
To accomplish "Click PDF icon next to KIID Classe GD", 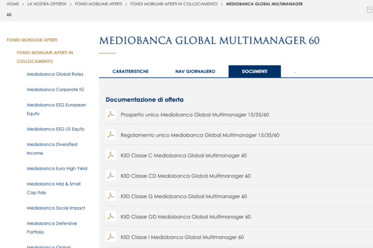I will [111, 217].
